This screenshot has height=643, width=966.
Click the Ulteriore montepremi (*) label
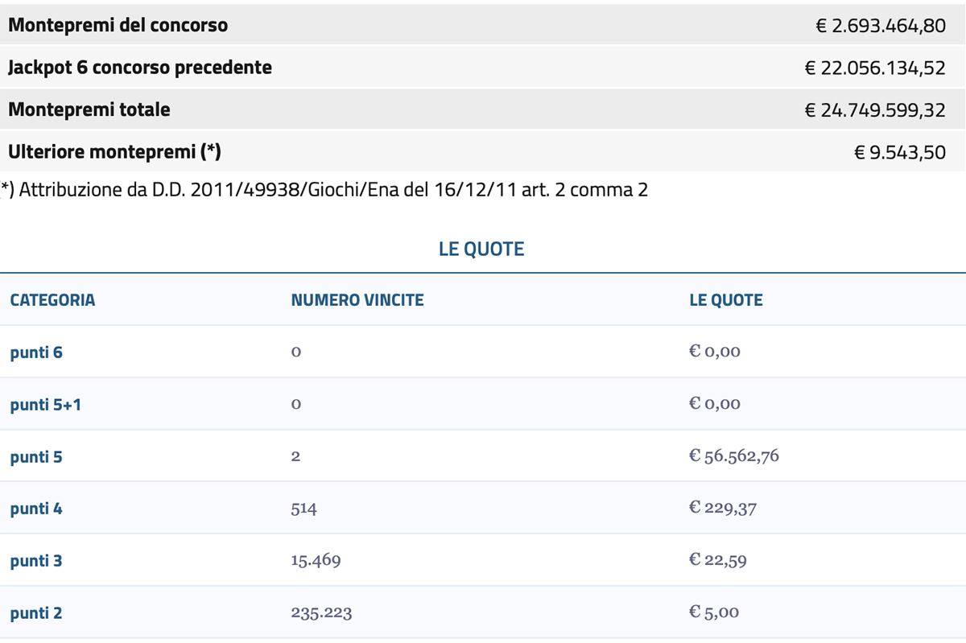(114, 151)
